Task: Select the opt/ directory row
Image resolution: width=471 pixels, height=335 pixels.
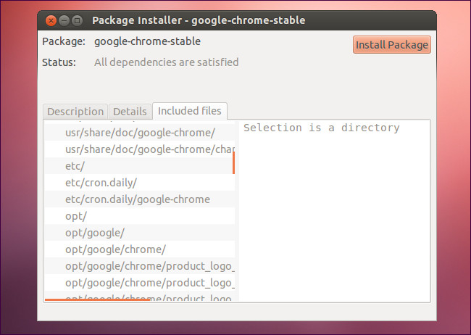Action: point(76,216)
